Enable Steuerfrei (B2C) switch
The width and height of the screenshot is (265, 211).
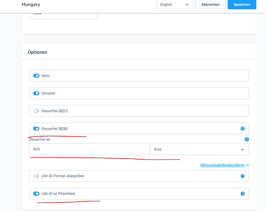pyautogui.click(x=36, y=111)
